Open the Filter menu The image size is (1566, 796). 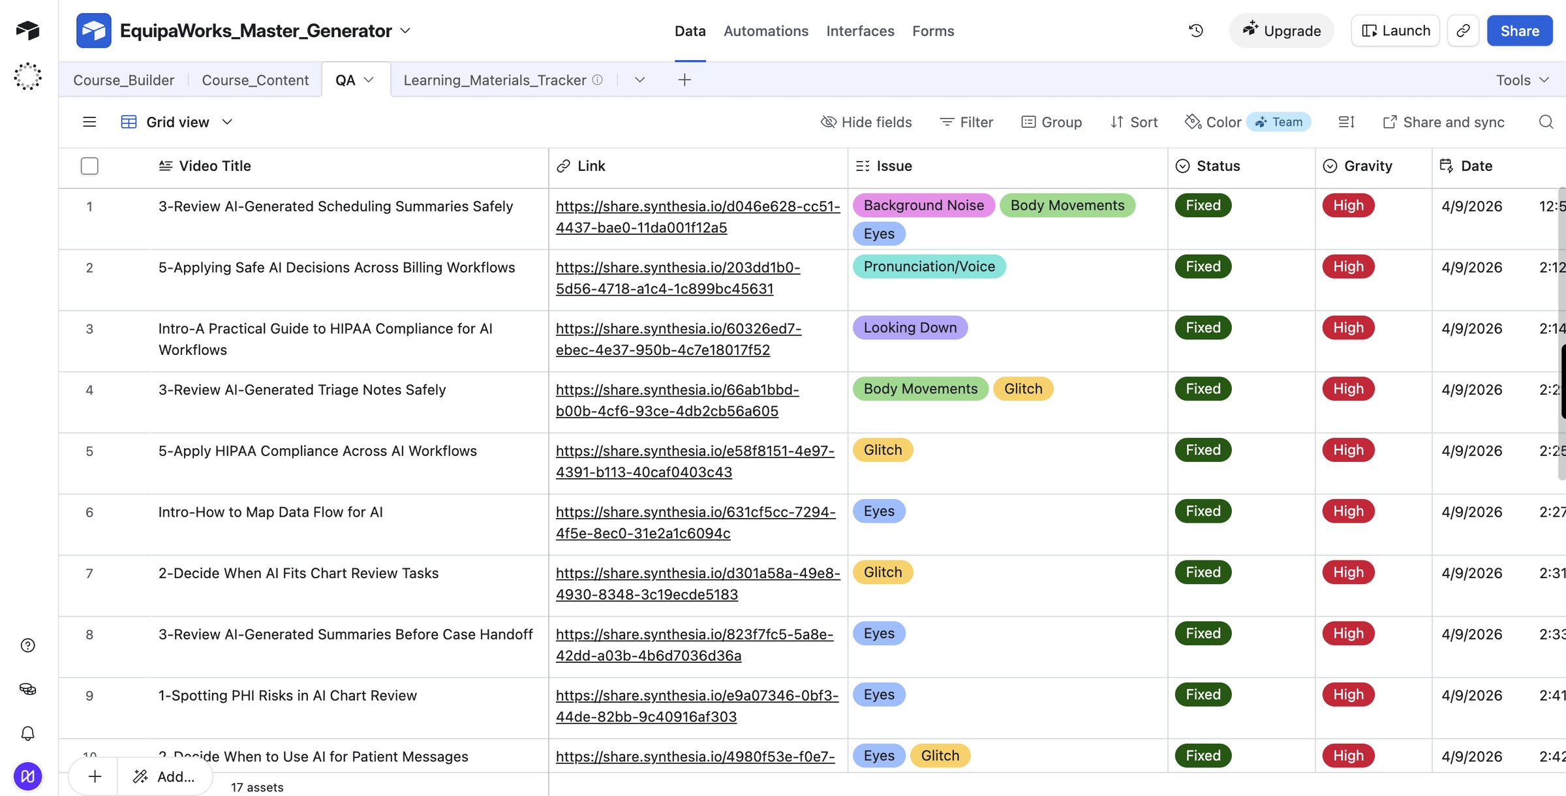point(966,122)
